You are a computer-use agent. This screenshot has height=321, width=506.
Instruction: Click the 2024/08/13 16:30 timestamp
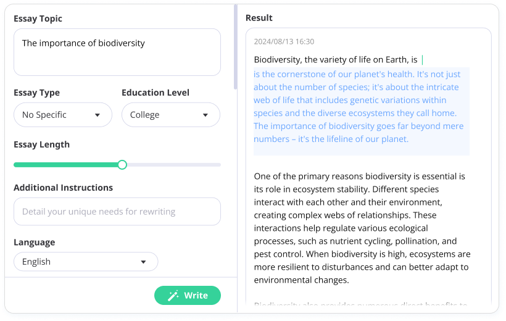pyautogui.click(x=284, y=42)
